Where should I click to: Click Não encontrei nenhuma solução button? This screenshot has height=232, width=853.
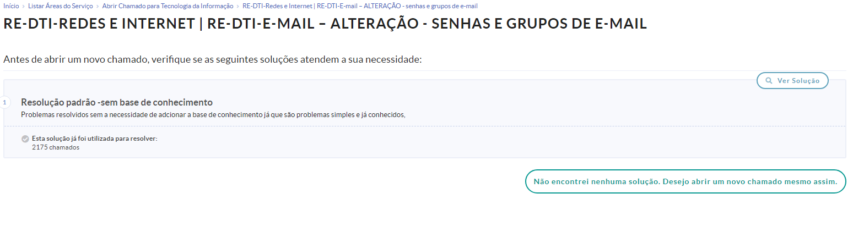pos(685,181)
